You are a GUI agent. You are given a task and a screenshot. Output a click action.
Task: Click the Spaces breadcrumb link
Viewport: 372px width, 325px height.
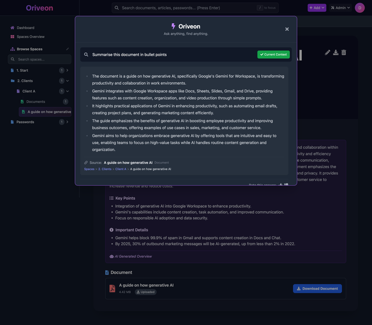click(x=89, y=169)
